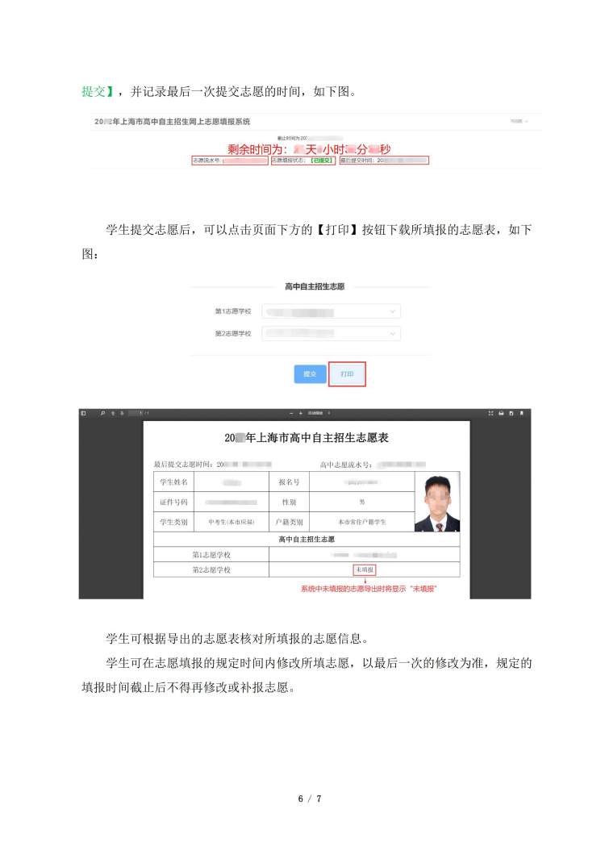Screen dimensions: 605x855
Task: Go to previous page in PDF viewer
Action: coord(113,413)
